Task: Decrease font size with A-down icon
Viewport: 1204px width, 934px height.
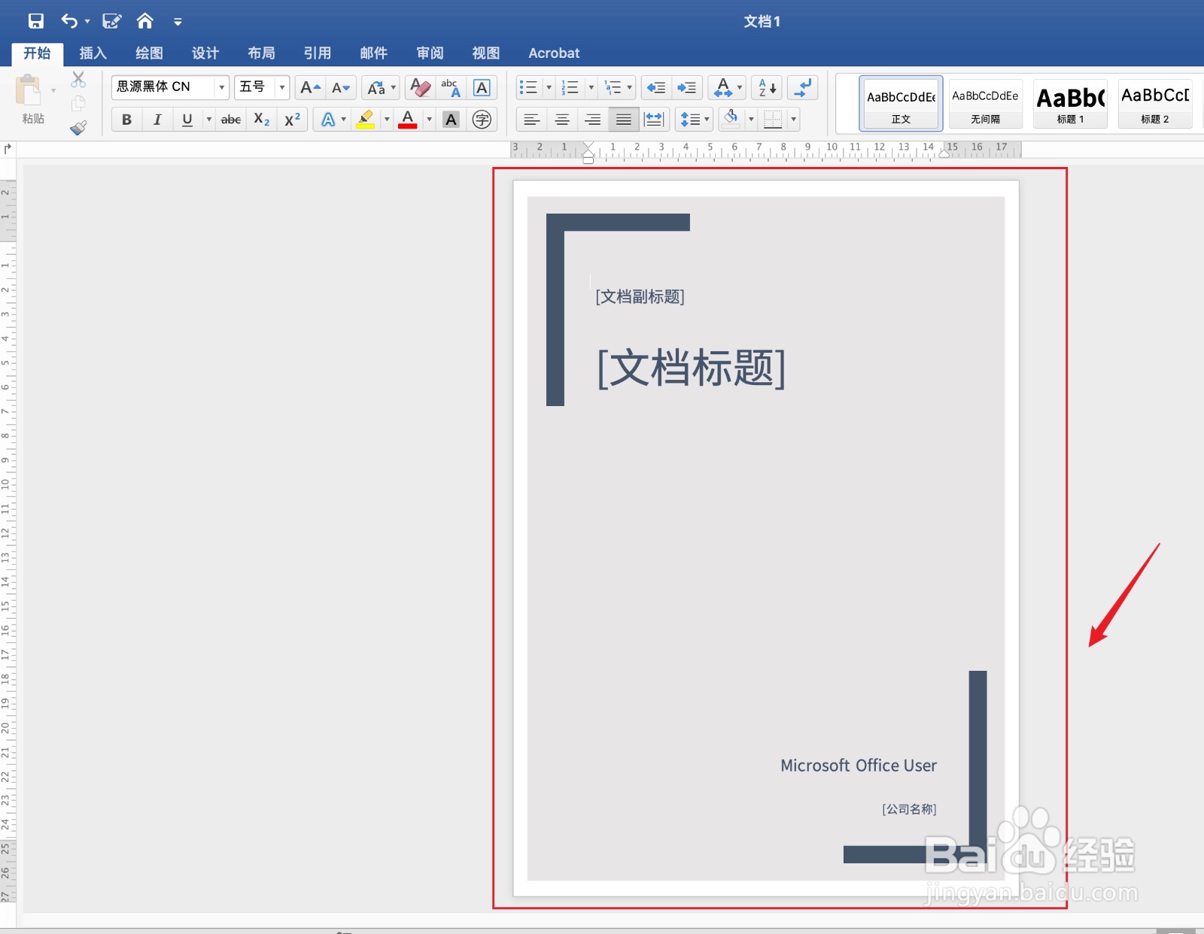Action: (x=341, y=87)
